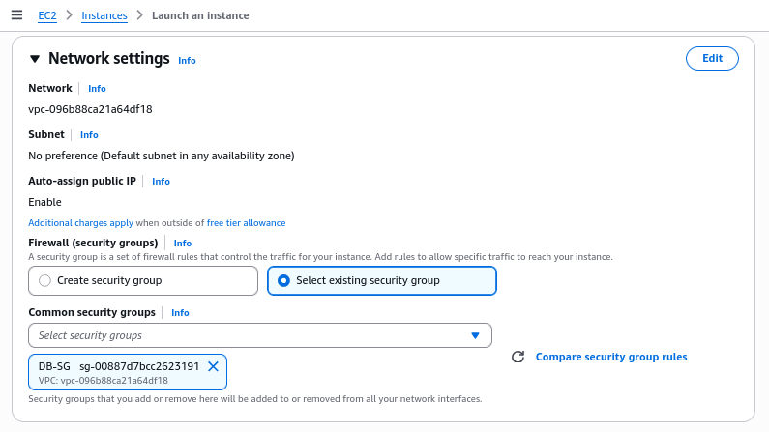Open the Select security groups dropdown

(260, 335)
